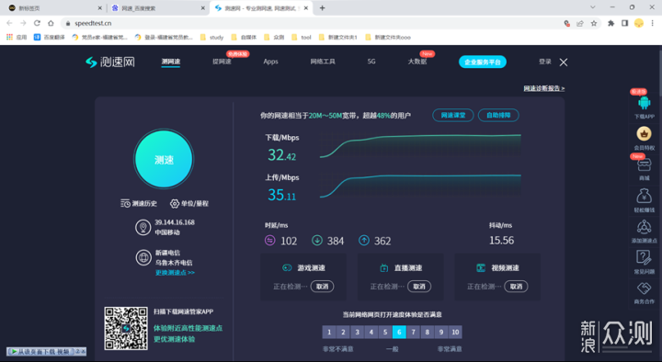
Task: Open the study bookmark folder
Action: [212, 37]
